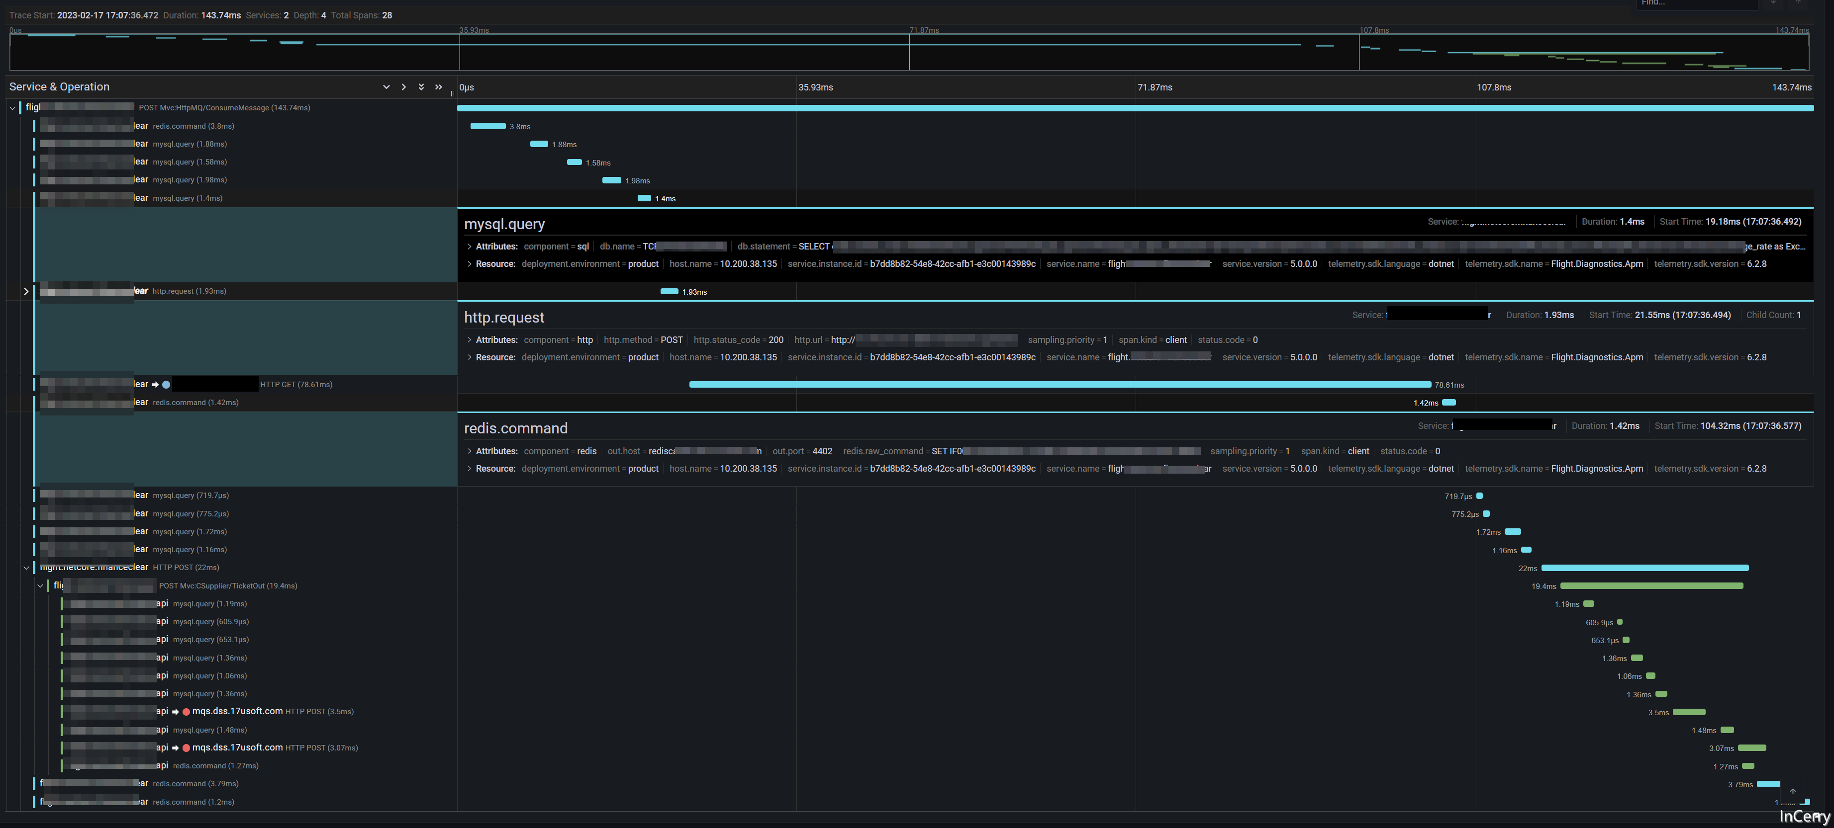Click the Expand +1 single-chevron-down icon
The width and height of the screenshot is (1834, 828).
pos(386,87)
